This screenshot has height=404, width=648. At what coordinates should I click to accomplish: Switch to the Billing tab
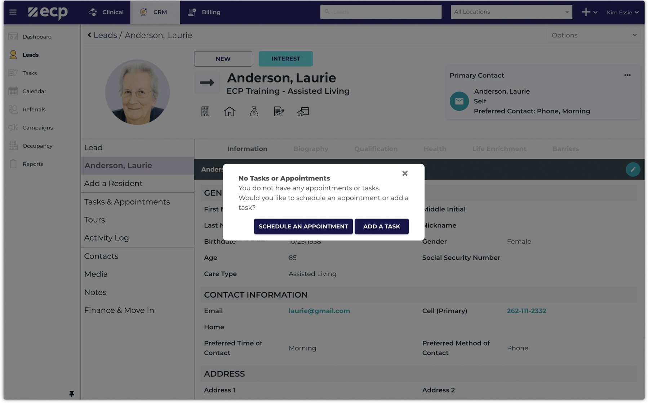204,12
